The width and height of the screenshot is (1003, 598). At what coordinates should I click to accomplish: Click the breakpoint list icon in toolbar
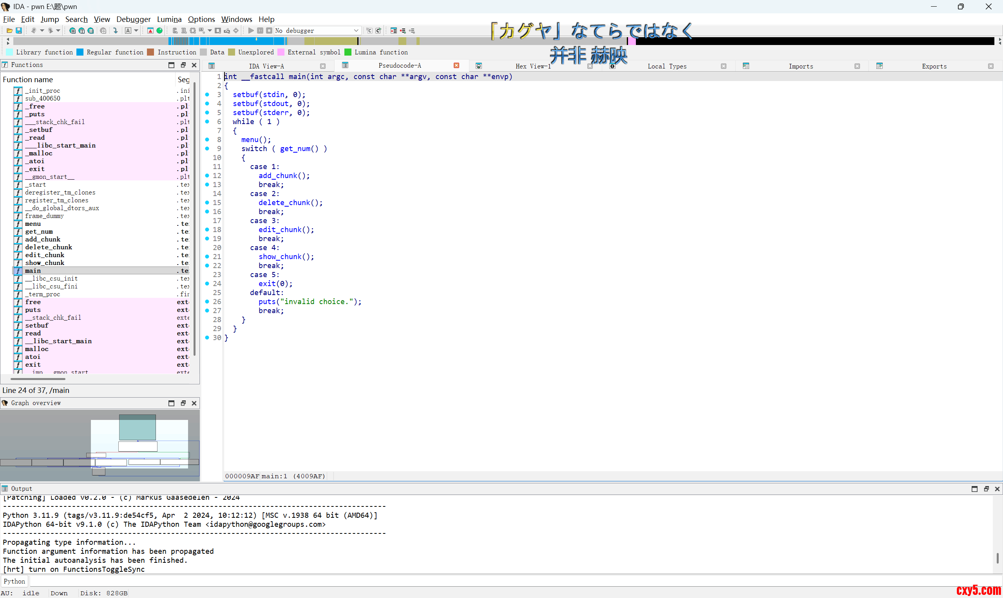click(394, 31)
